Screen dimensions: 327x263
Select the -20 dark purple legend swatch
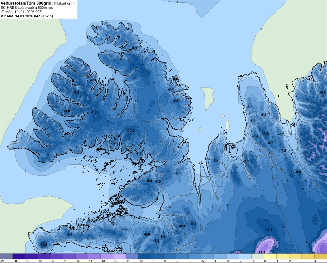(19, 256)
